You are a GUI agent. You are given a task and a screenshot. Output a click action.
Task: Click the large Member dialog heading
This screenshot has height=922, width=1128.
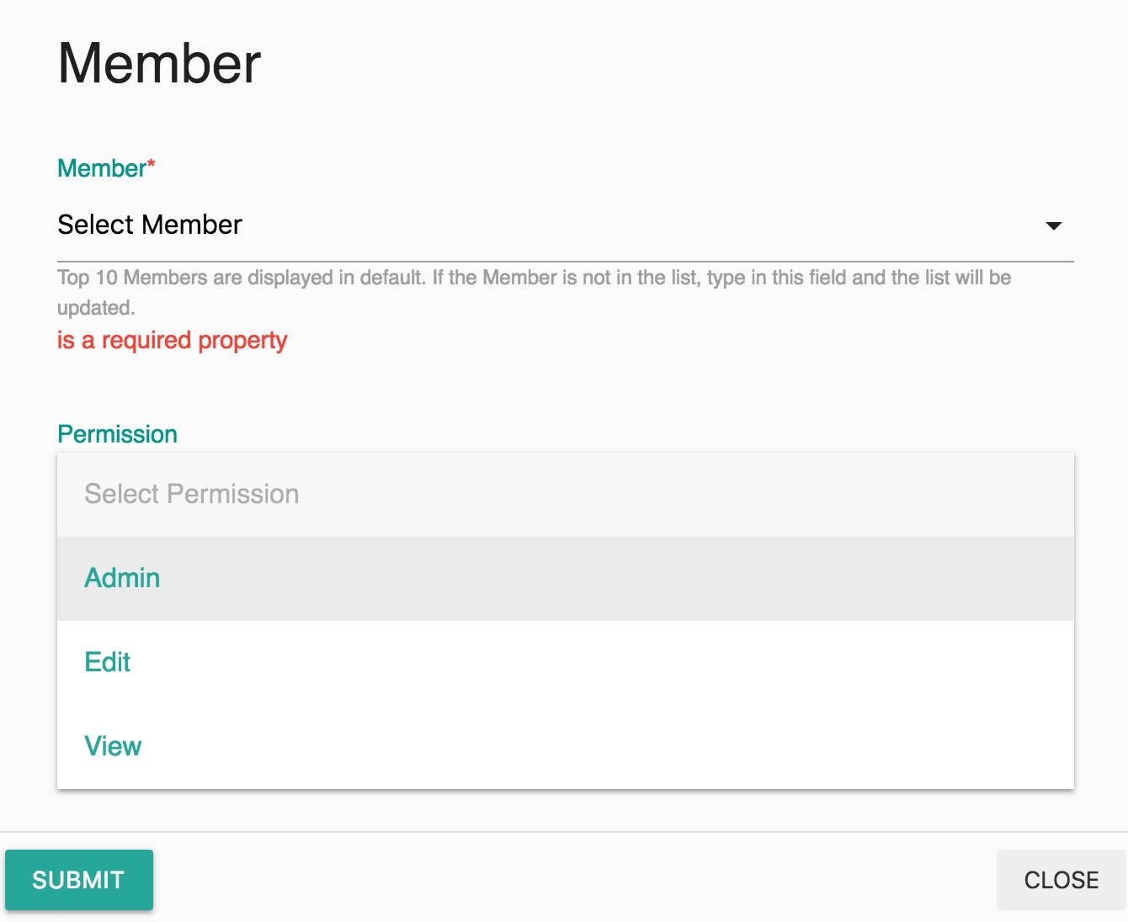(160, 64)
